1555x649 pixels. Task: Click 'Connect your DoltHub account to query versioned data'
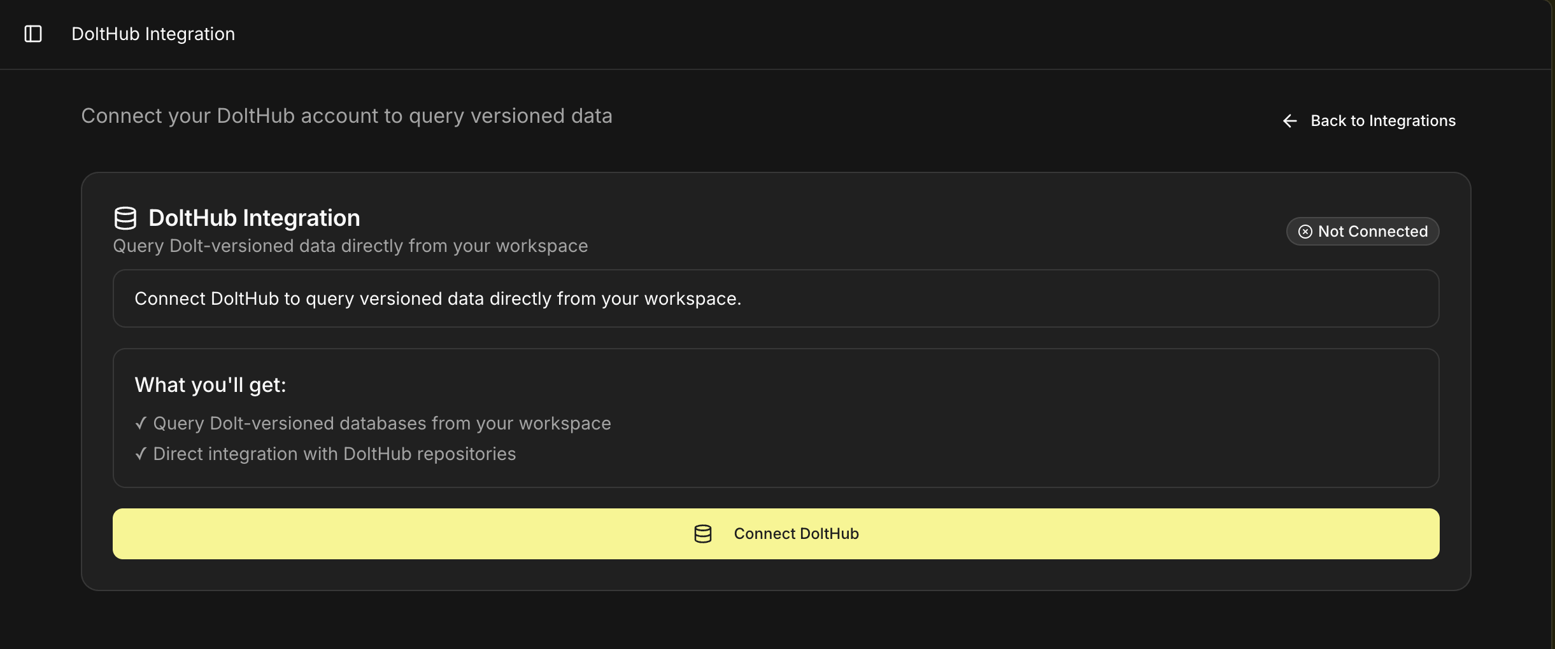(346, 116)
